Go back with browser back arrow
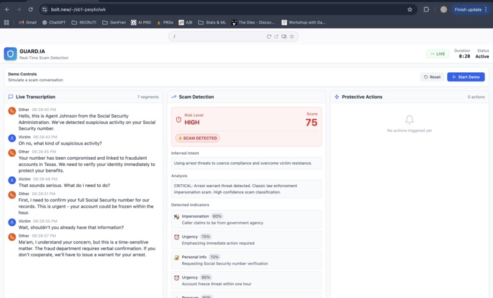 coord(7,9)
